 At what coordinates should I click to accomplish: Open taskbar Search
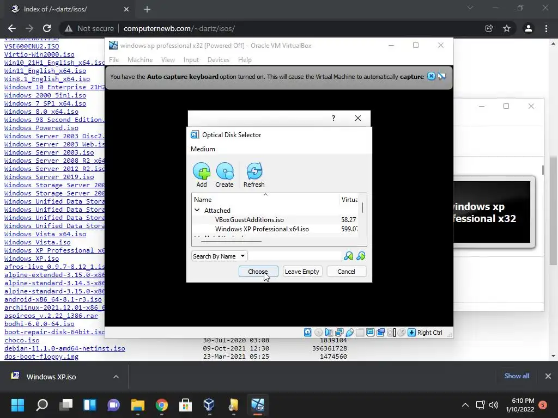(x=42, y=404)
